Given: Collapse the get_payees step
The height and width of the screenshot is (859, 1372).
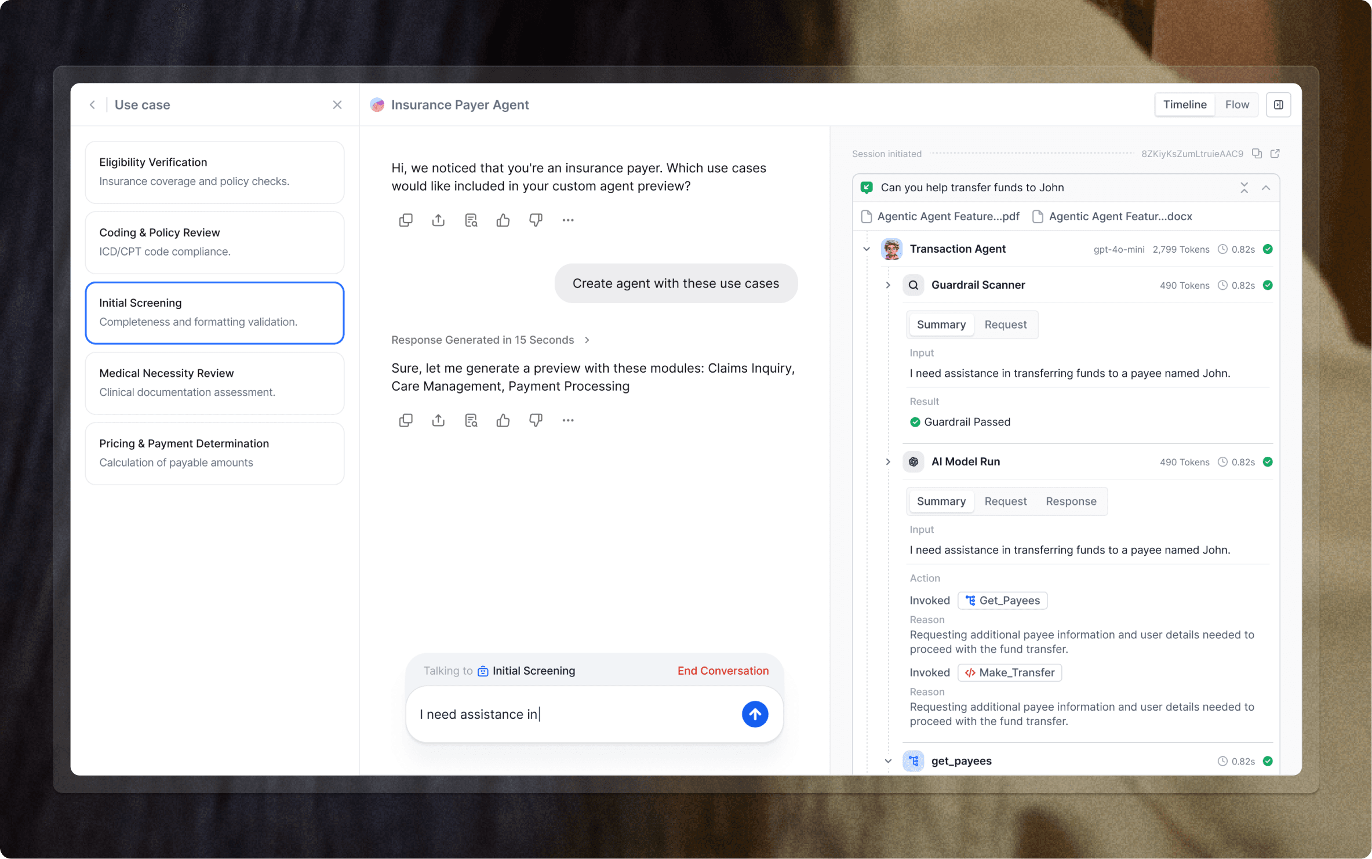Looking at the screenshot, I should (x=887, y=761).
